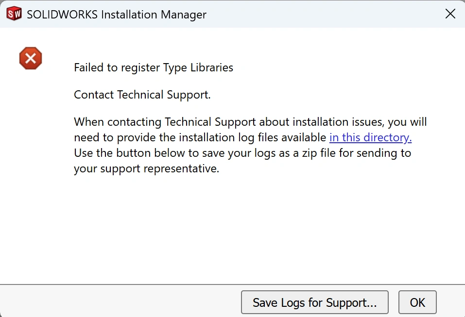Click the "Failed to register" error heading
Viewport: 465px width, 317px height.
point(117,67)
